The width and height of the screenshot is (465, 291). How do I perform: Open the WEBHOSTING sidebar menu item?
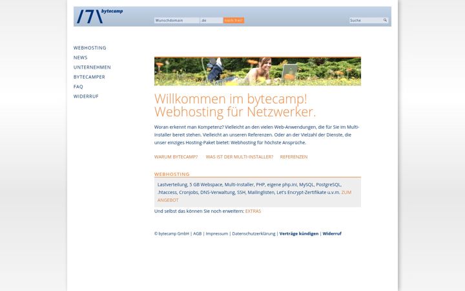coord(90,48)
